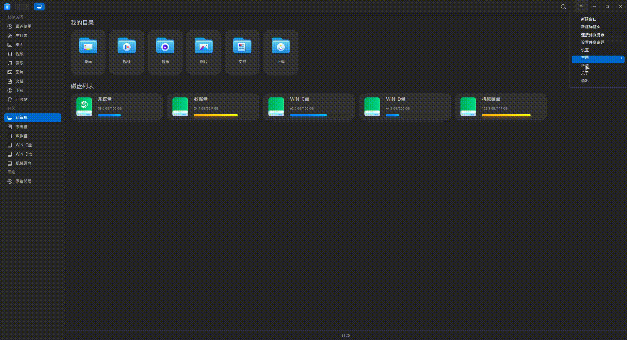
Task: Click the hamburger main menu icon
Action: pyautogui.click(x=581, y=7)
